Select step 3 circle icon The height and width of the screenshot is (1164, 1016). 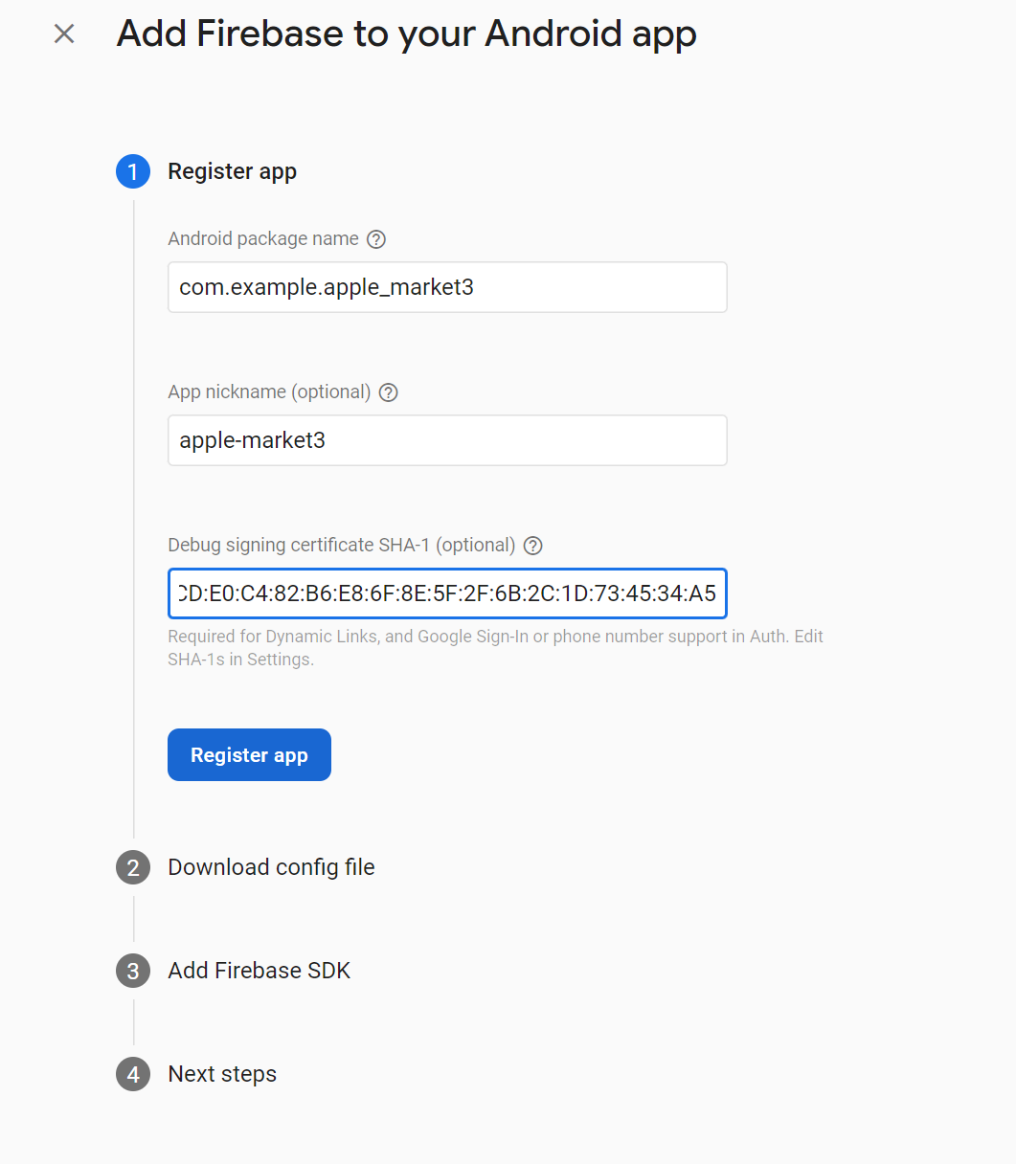pyautogui.click(x=133, y=971)
